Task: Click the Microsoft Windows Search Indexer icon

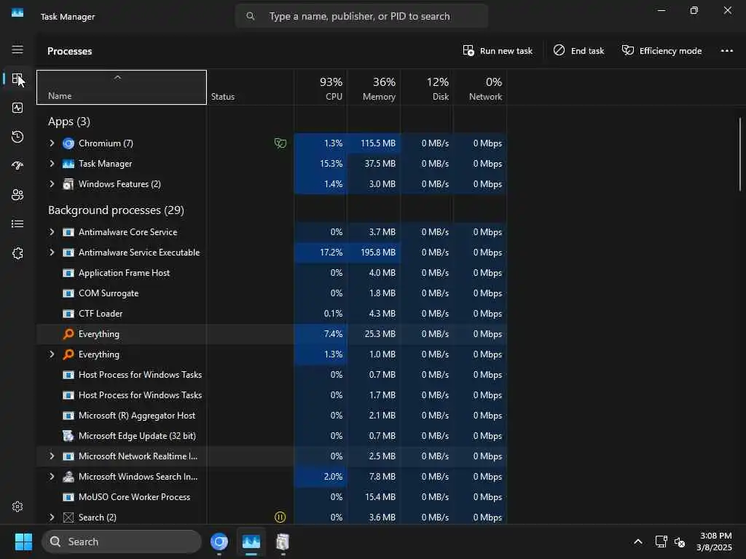Action: (x=68, y=476)
